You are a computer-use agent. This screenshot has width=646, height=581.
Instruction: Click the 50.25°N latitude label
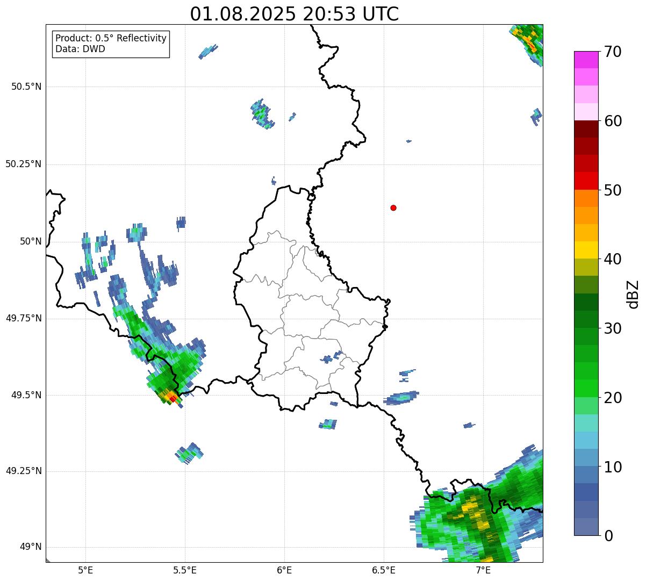tap(24, 164)
